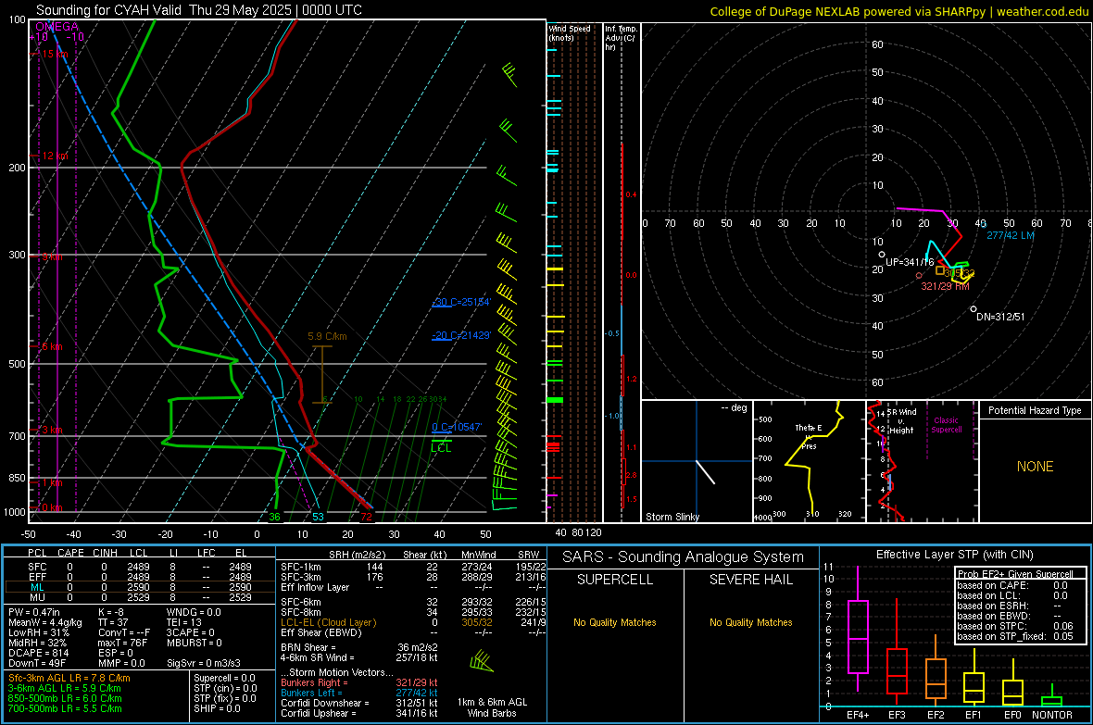Click the PW = 0.47in value
Image resolution: width=1093 pixels, height=725 pixels.
(34, 612)
